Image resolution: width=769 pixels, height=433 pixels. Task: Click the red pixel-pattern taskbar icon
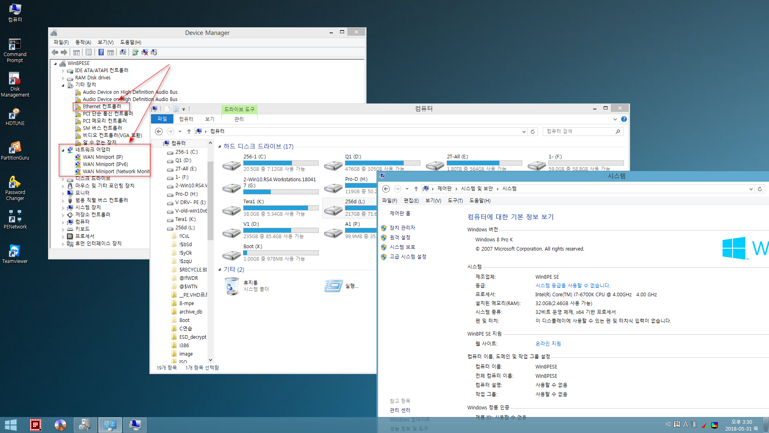(x=36, y=425)
